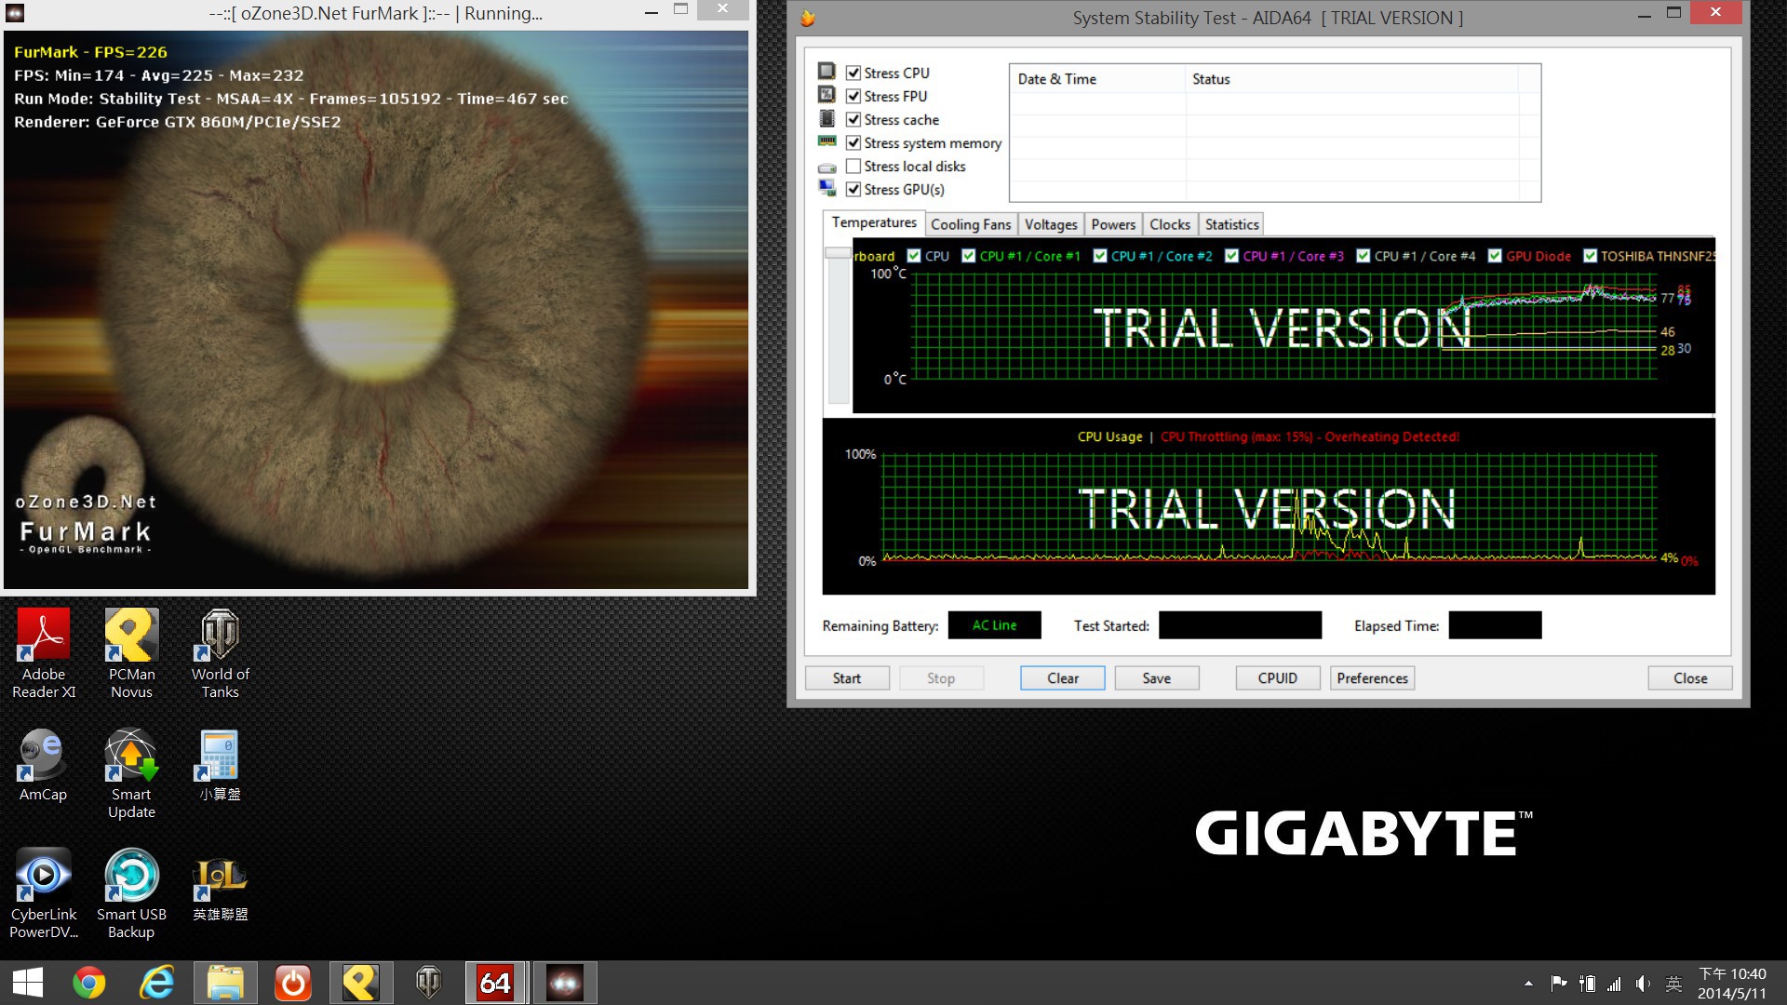Open AmCap desktop icon
Viewport: 1787px width, 1005px height.
pos(44,765)
